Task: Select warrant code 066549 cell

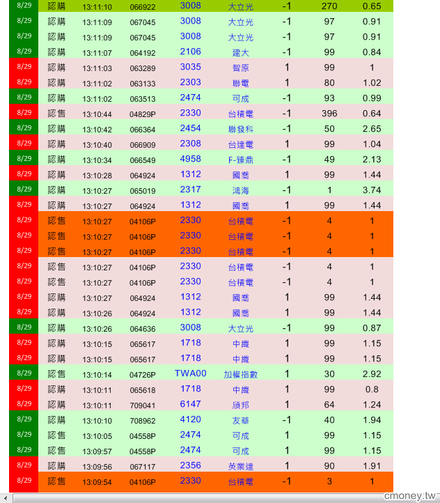Action: [x=143, y=160]
